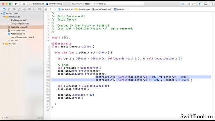Open the Report navigator

[x=39, y=9]
